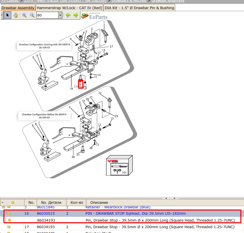This screenshot has height=233, width=244.
Task: Open DIA Kit - 1.5" Drawbar Pin & Bushing tab
Action: tap(139, 8)
